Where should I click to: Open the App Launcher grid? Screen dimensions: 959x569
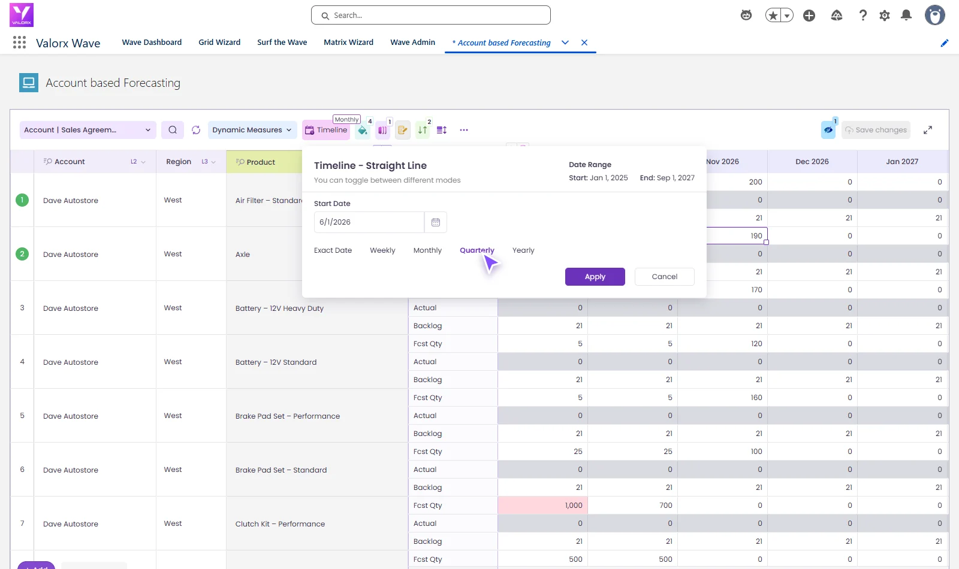(x=19, y=43)
